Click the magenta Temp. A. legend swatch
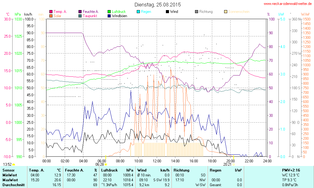This screenshot has width=314, height=188. click(x=51, y=12)
